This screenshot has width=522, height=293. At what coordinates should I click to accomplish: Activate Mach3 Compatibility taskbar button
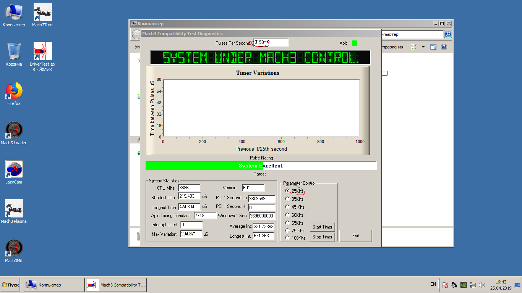[x=116, y=285]
